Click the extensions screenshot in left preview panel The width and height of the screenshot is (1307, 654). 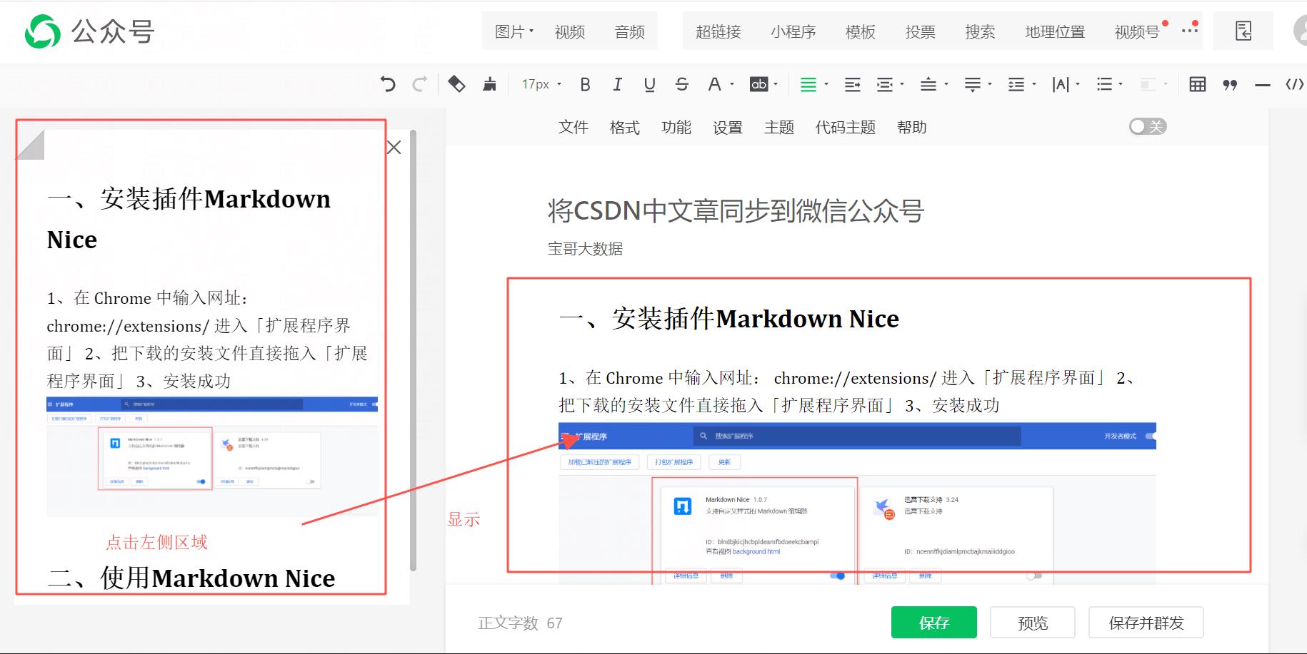pyautogui.click(x=212, y=456)
